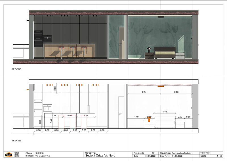
Task: Click the scale value '1 : 50'
Action: click(219, 156)
